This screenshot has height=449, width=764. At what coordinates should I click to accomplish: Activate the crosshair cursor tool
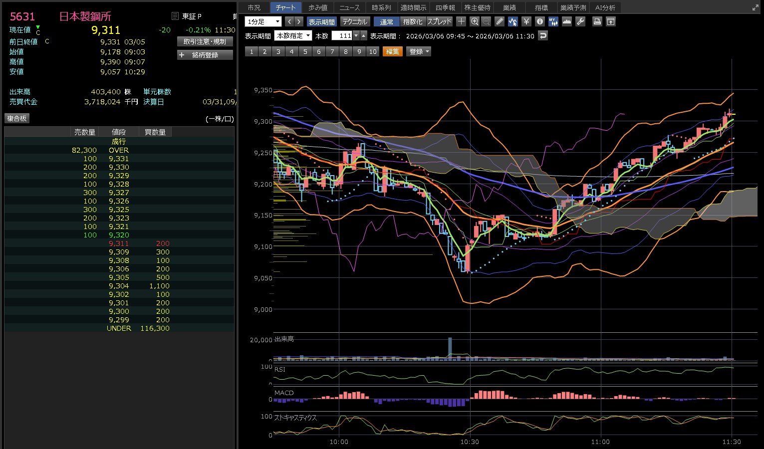click(x=461, y=21)
